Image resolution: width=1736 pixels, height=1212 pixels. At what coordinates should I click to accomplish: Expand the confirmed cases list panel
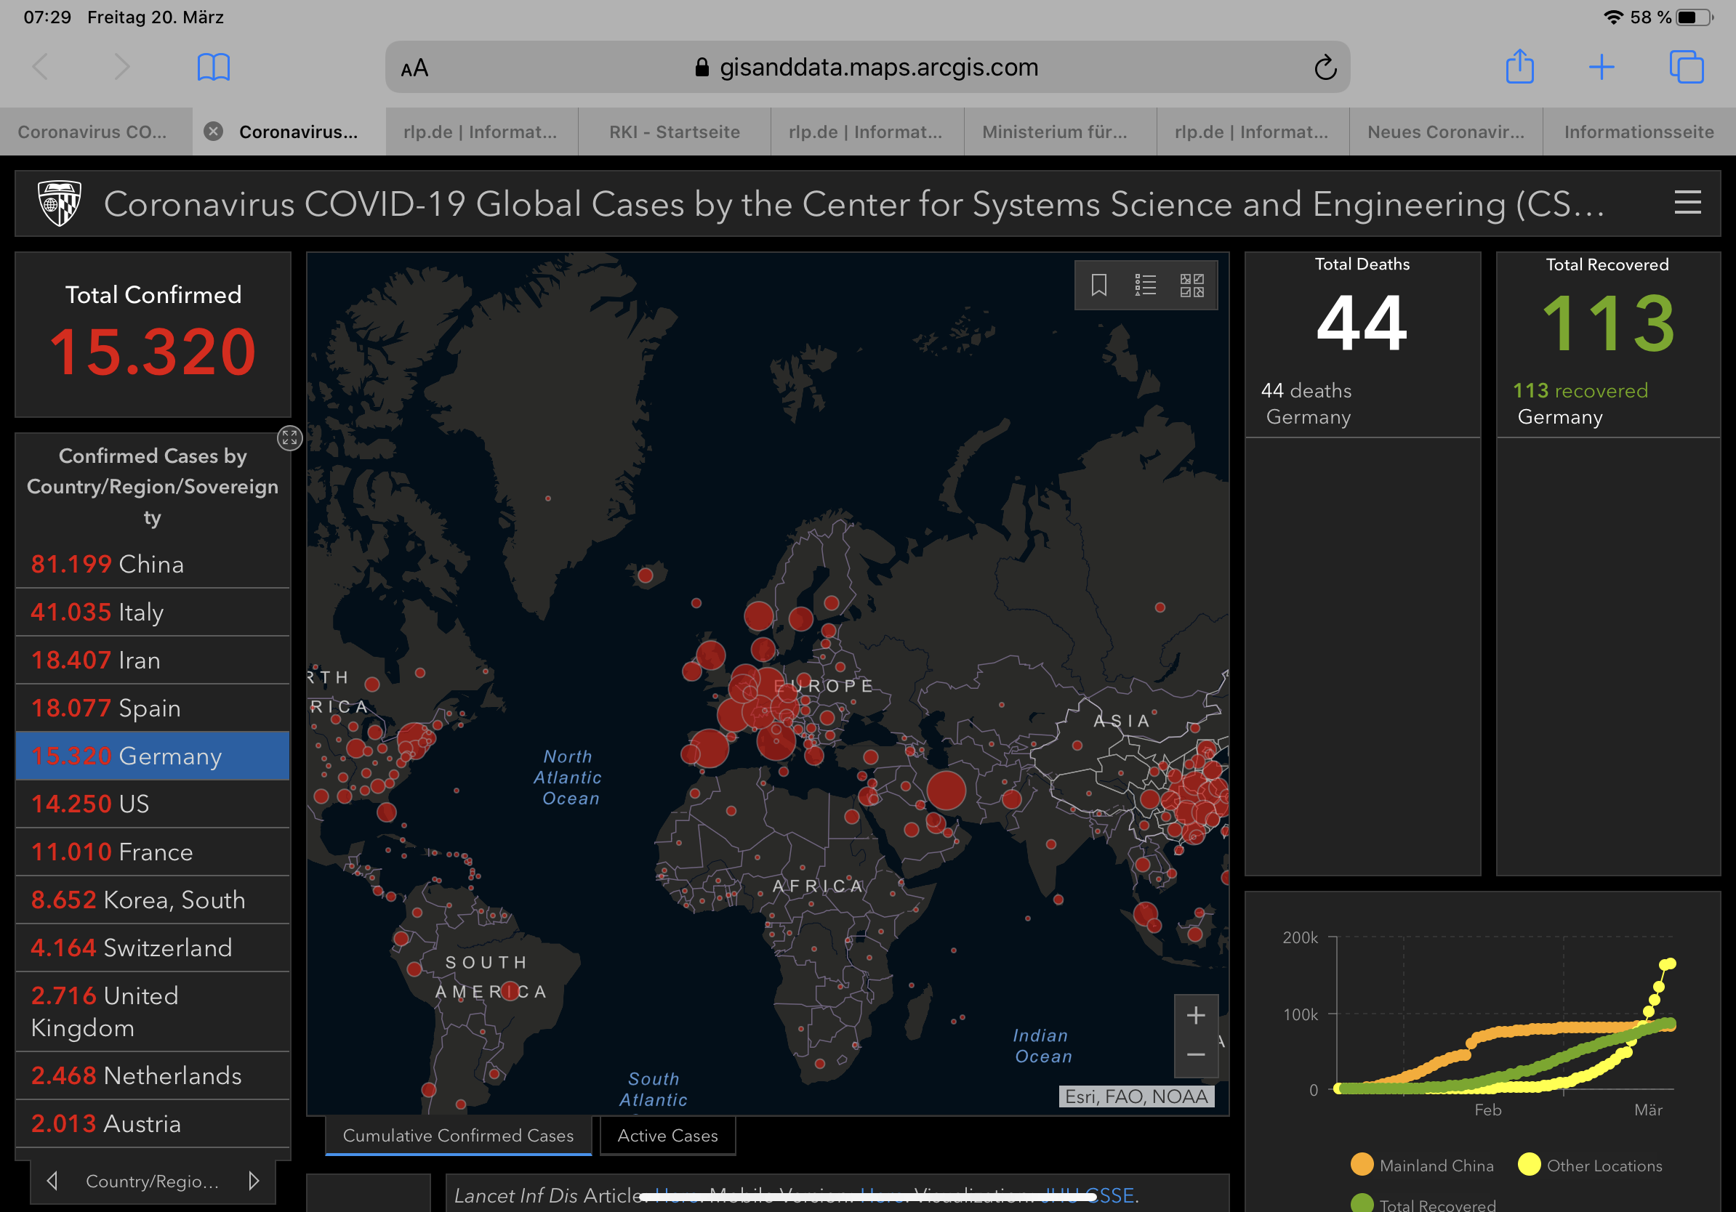point(289,437)
